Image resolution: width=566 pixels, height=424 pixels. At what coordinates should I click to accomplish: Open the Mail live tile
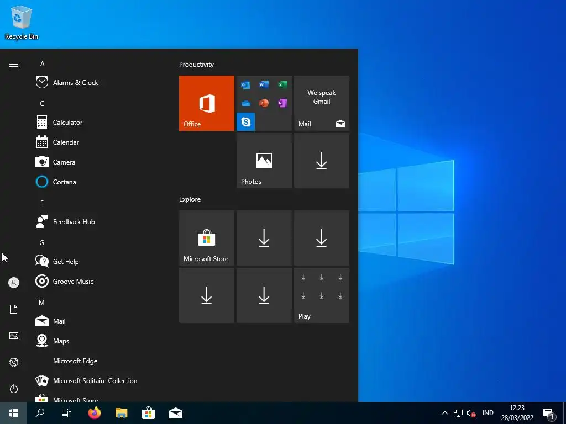coord(322,103)
